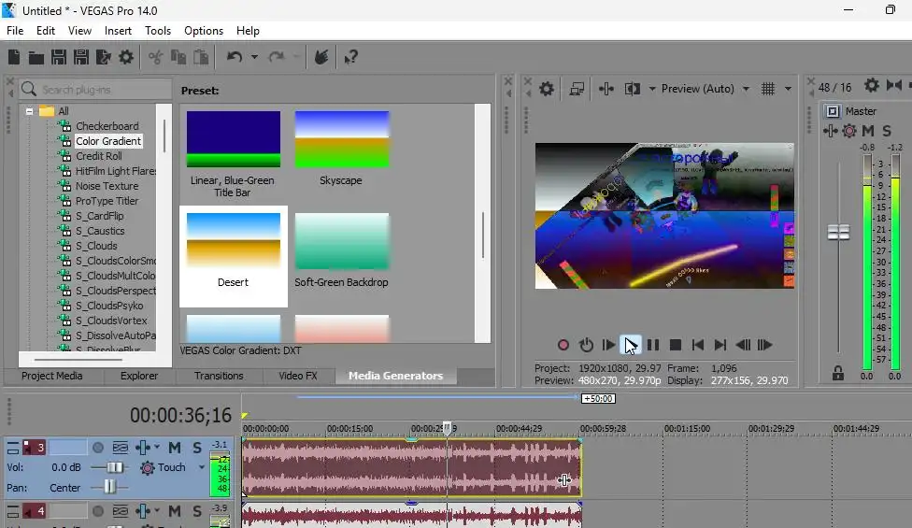The width and height of the screenshot is (912, 528).
Task: Undo the last action
Action: tap(235, 57)
